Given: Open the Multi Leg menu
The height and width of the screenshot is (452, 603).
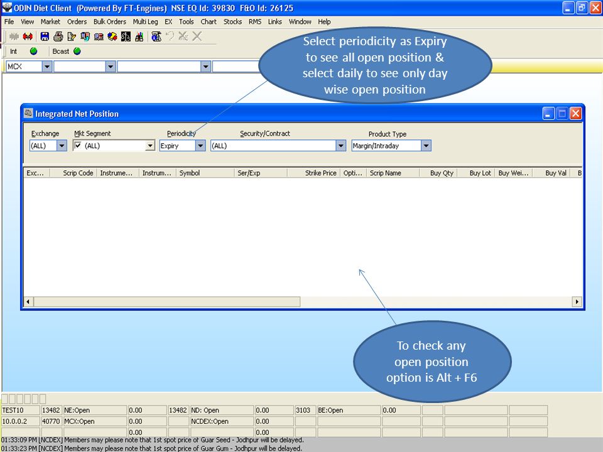Looking at the screenshot, I should pyautogui.click(x=145, y=21).
